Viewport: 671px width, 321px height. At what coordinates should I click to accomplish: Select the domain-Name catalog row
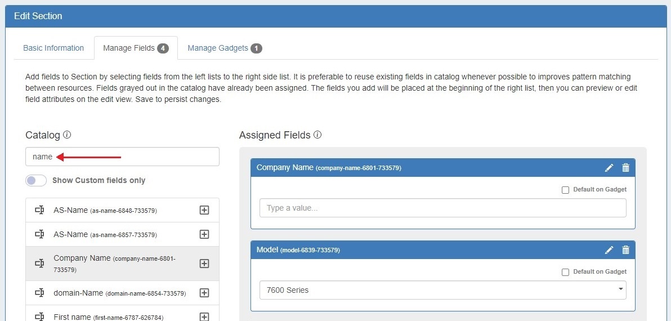119,293
